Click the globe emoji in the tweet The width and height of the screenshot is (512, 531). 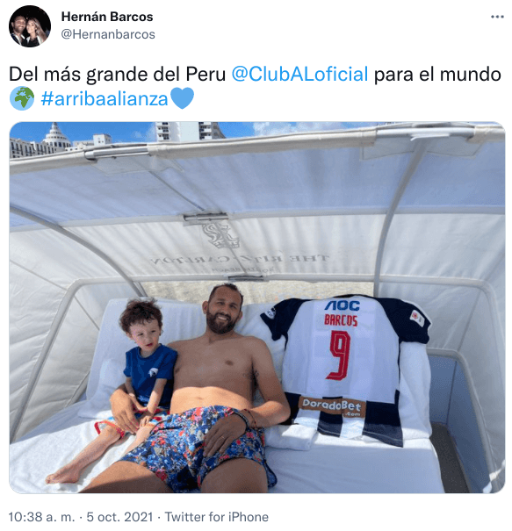click(22, 98)
